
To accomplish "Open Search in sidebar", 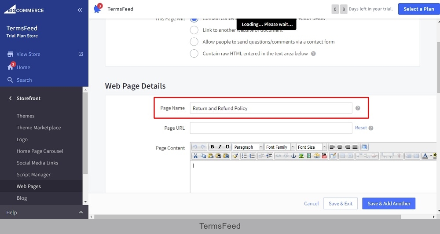I will [x=24, y=80].
